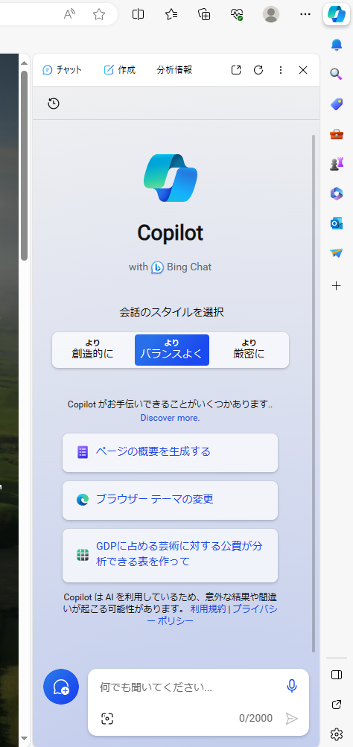Switch to the 分析情報 tab
Image resolution: width=353 pixels, height=747 pixels.
click(174, 70)
